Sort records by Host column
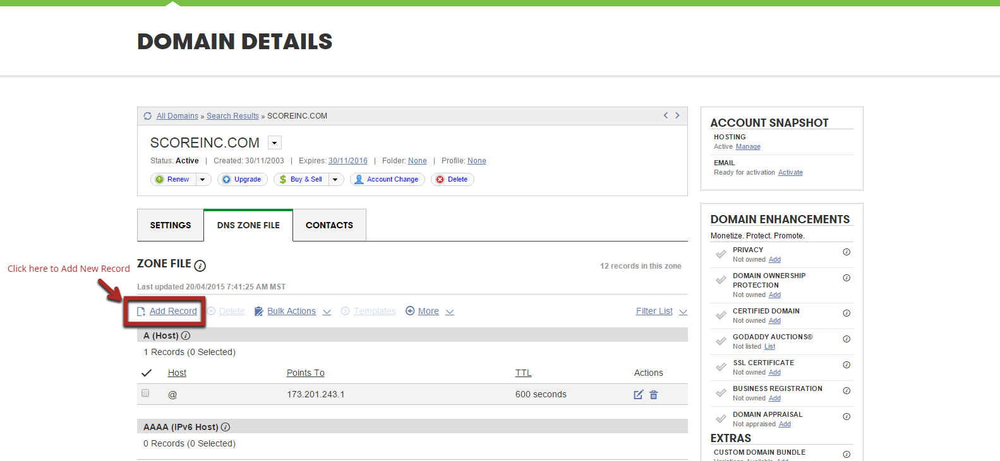 pos(177,373)
